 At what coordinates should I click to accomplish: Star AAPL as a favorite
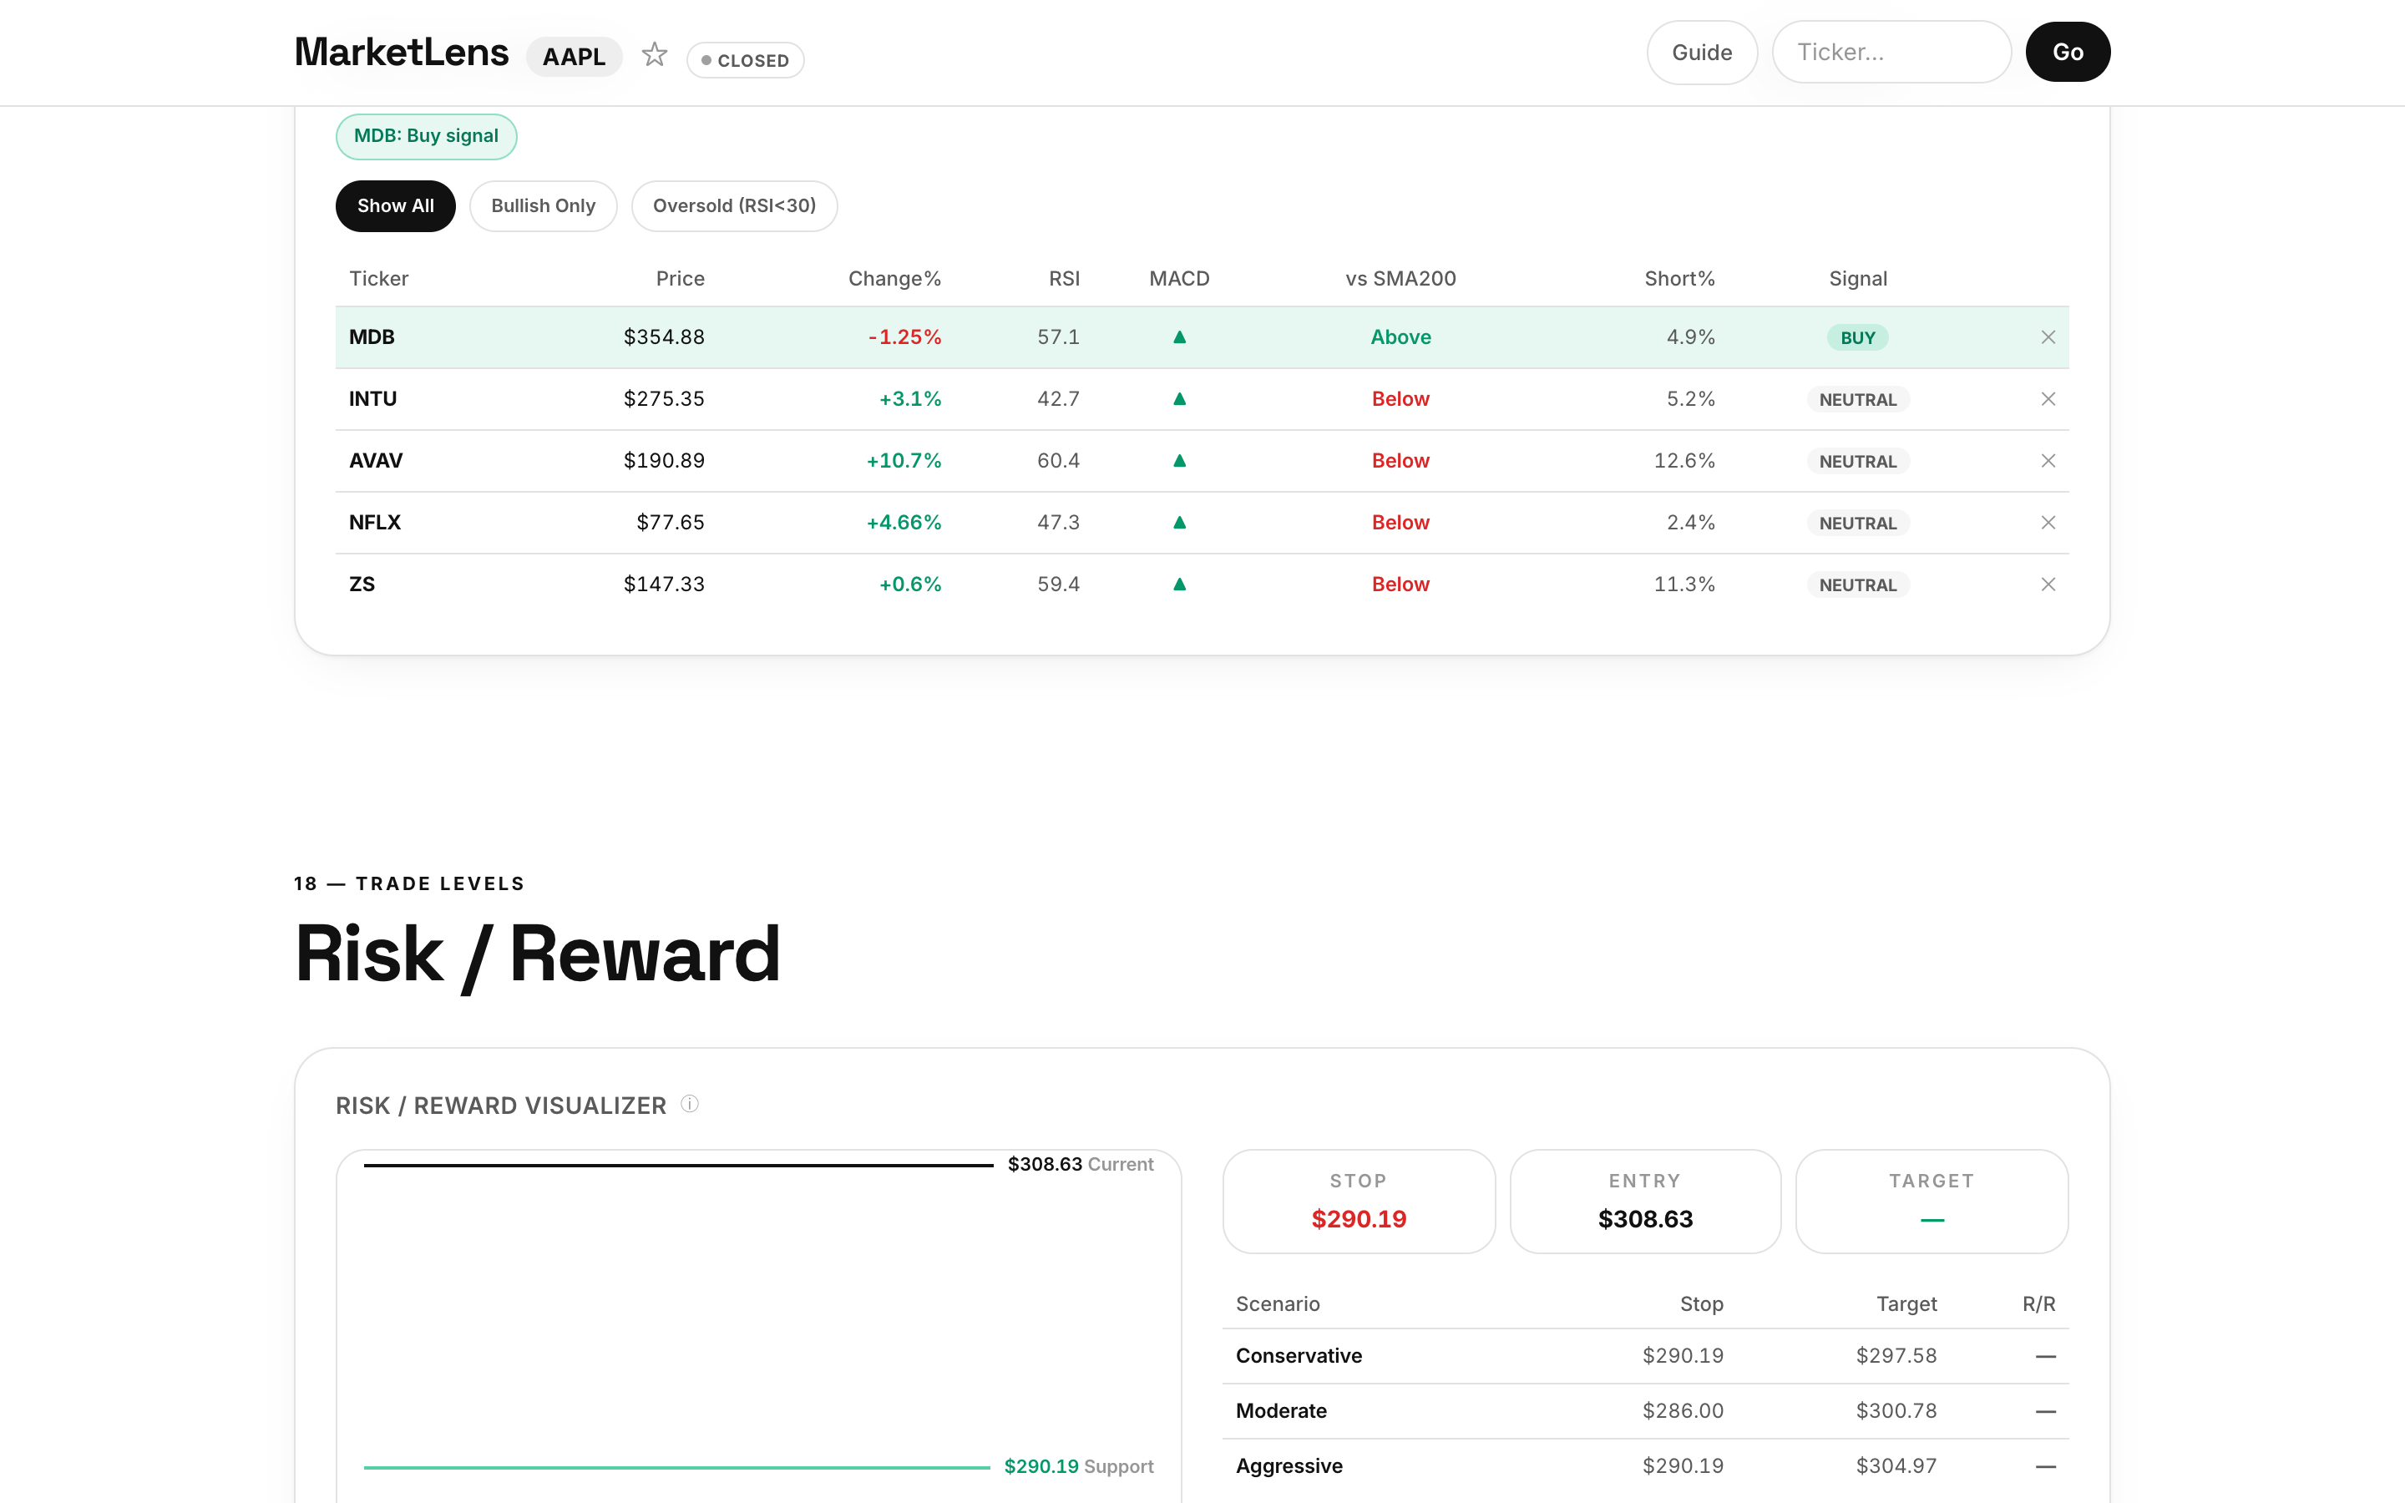coord(654,54)
